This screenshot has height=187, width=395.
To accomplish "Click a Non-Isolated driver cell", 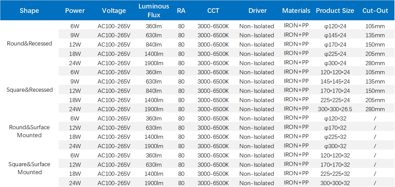I will (x=257, y=26).
